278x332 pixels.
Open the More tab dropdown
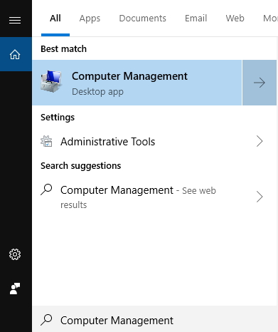click(x=270, y=19)
